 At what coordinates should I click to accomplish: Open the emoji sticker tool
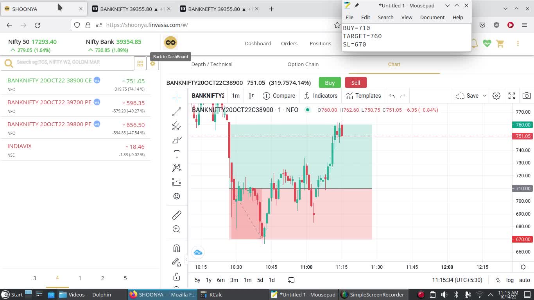176,196
